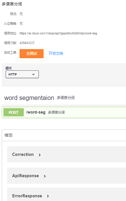126x201 pixels.
Task: Expand the /word-seg endpoint row
Action: point(64,112)
